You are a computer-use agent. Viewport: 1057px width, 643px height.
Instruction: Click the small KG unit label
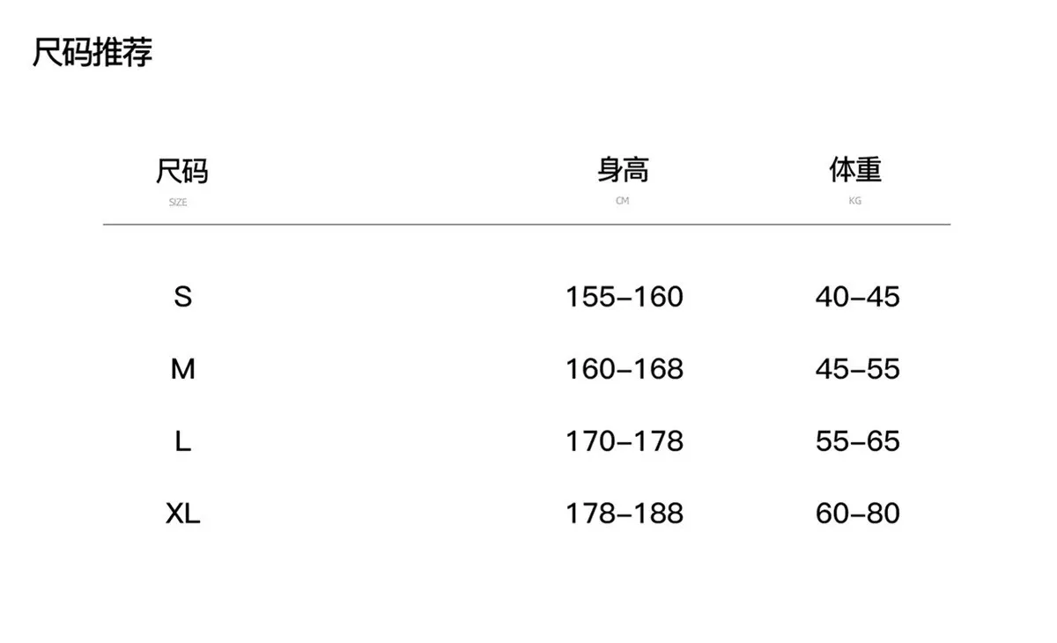pyautogui.click(x=855, y=201)
